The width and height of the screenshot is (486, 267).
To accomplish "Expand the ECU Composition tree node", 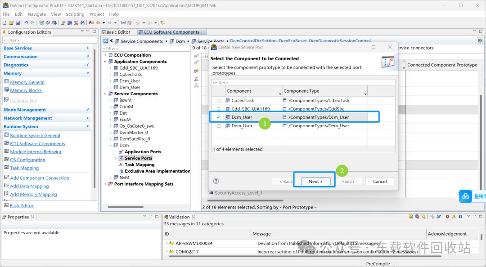I will (105, 55).
